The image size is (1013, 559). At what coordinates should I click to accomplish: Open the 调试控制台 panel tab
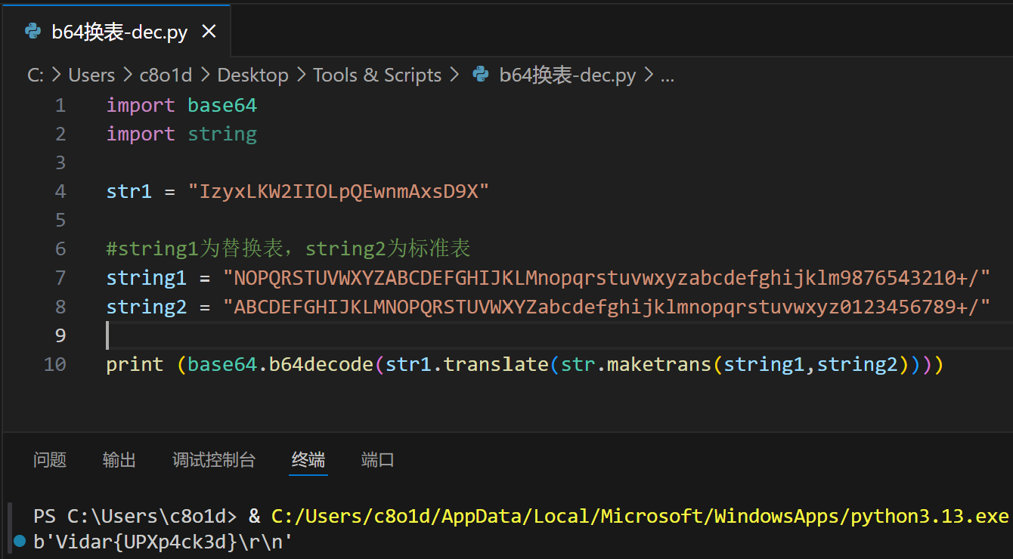(x=214, y=459)
